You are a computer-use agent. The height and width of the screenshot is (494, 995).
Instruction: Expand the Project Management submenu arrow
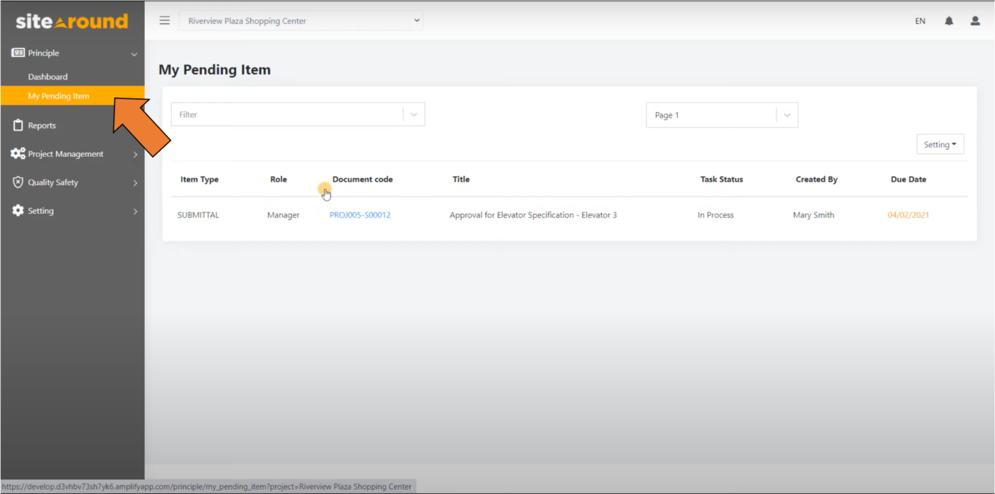pyautogui.click(x=134, y=153)
